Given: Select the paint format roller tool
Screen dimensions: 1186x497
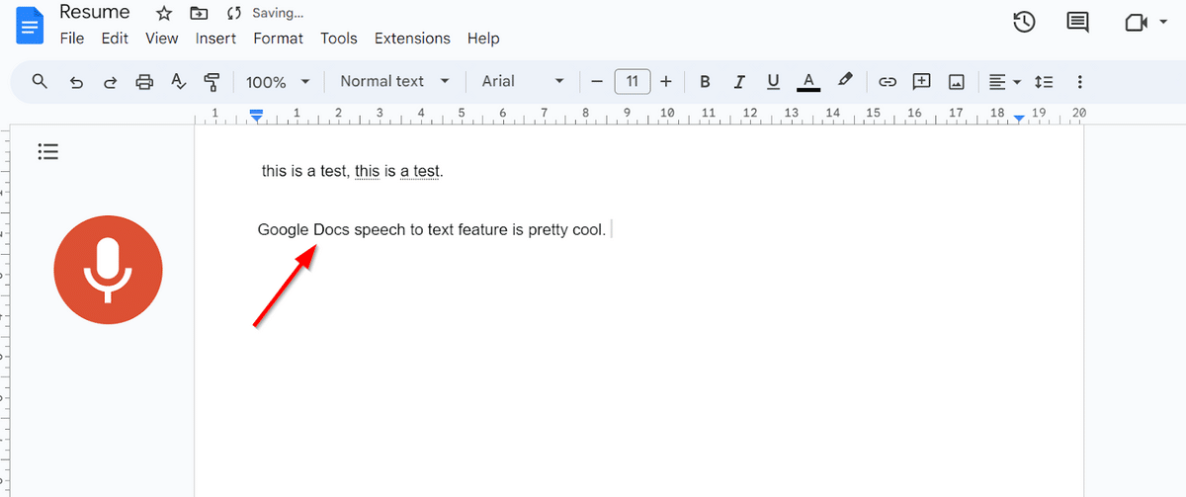Looking at the screenshot, I should [x=212, y=82].
